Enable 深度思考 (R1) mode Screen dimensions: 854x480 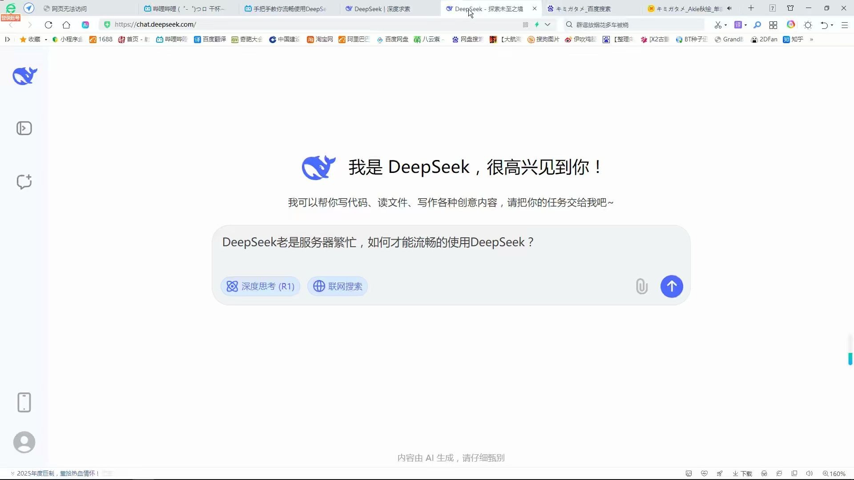coord(260,286)
